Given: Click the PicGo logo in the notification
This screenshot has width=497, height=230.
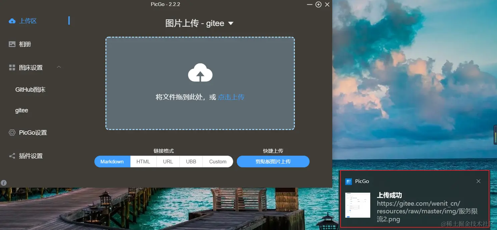Looking at the screenshot, I should (x=349, y=181).
